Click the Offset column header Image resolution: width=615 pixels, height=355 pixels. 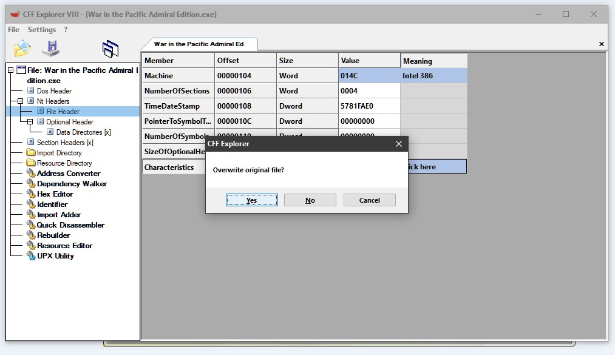click(x=245, y=60)
